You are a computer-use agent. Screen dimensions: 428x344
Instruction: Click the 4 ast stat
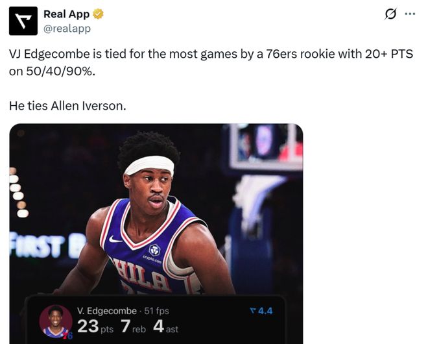tap(165, 326)
